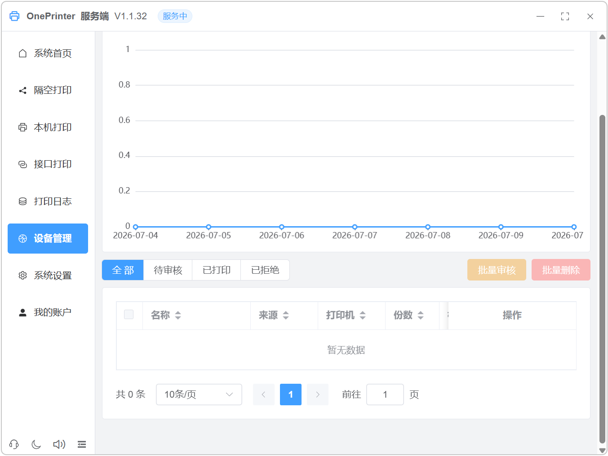Select page 1 in pagination
608x456 pixels.
[x=291, y=395]
